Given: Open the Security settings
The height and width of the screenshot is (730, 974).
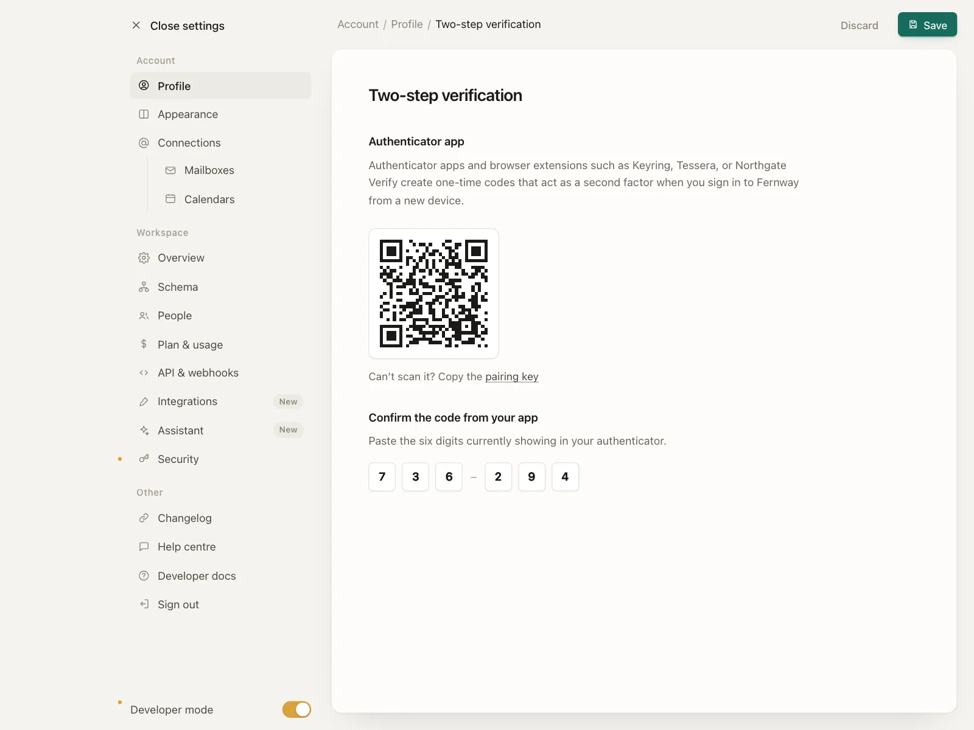Looking at the screenshot, I should click(x=220, y=459).
